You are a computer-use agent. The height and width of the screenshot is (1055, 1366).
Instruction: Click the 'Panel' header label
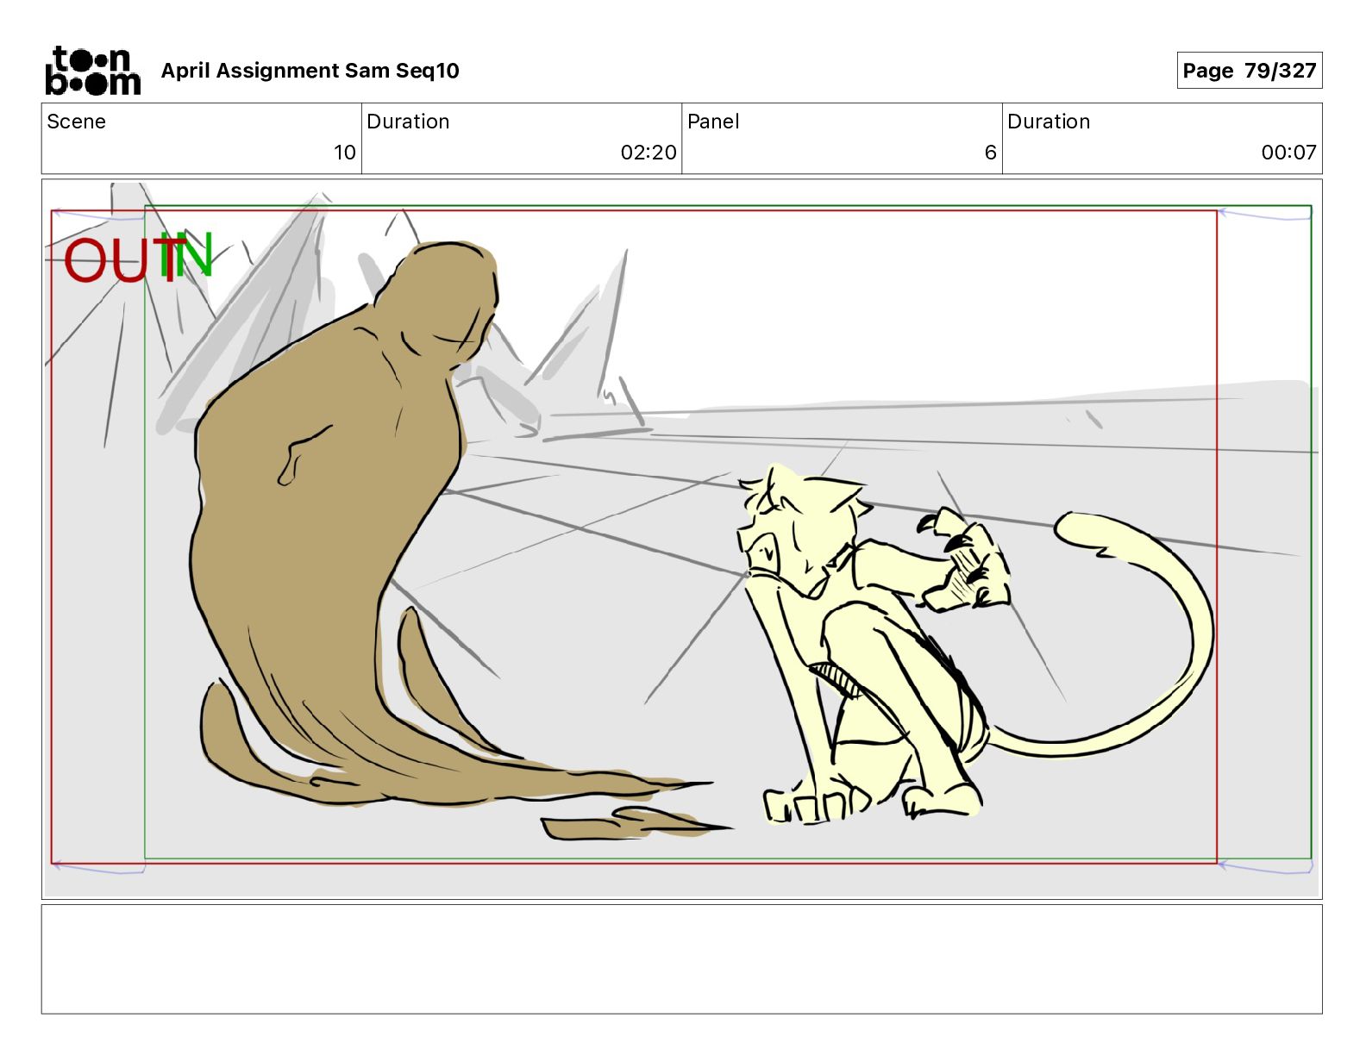click(713, 122)
